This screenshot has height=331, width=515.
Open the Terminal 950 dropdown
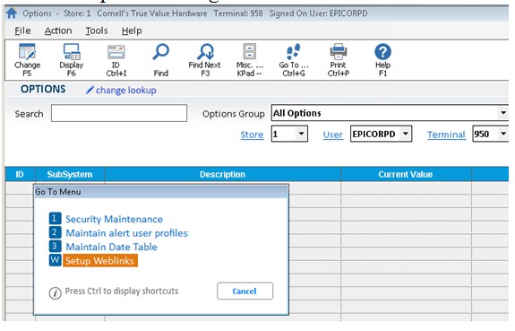502,134
